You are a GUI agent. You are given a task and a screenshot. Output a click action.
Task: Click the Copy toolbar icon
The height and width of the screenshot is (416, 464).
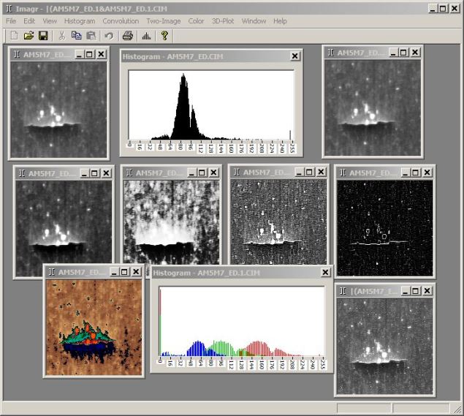tap(76, 36)
